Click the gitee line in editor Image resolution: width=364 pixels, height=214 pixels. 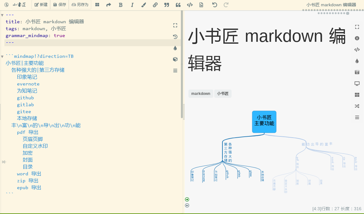tap(24, 112)
